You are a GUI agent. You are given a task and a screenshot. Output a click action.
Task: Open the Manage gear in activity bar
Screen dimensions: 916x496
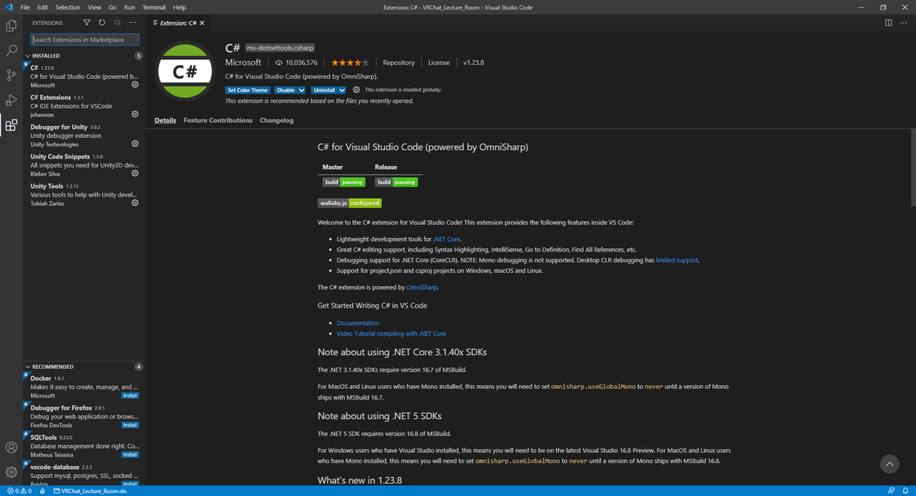click(11, 472)
